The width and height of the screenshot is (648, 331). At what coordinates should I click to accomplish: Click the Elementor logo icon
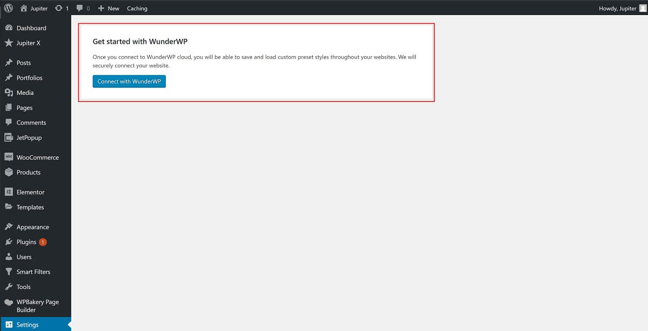point(9,192)
